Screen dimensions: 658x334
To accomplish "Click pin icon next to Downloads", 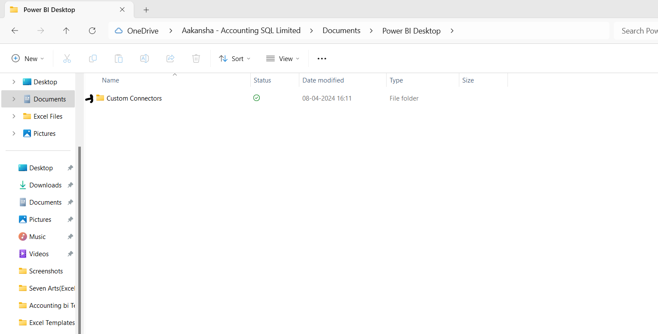I will 70,185.
